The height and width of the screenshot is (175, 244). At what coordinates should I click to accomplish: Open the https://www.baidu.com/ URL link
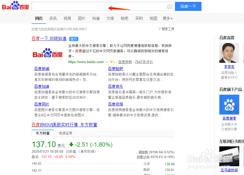(86, 62)
